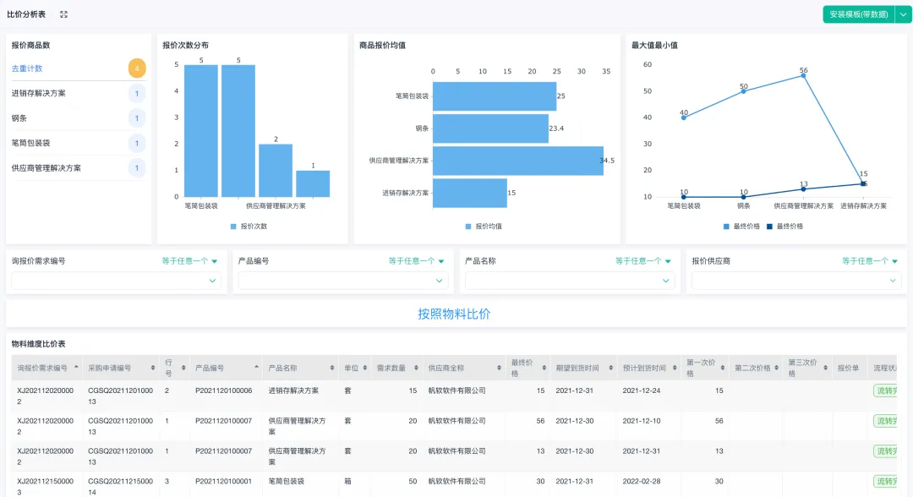Select the 笔筒包装袋 row in 报价商品数
The image size is (913, 497).
coord(78,143)
